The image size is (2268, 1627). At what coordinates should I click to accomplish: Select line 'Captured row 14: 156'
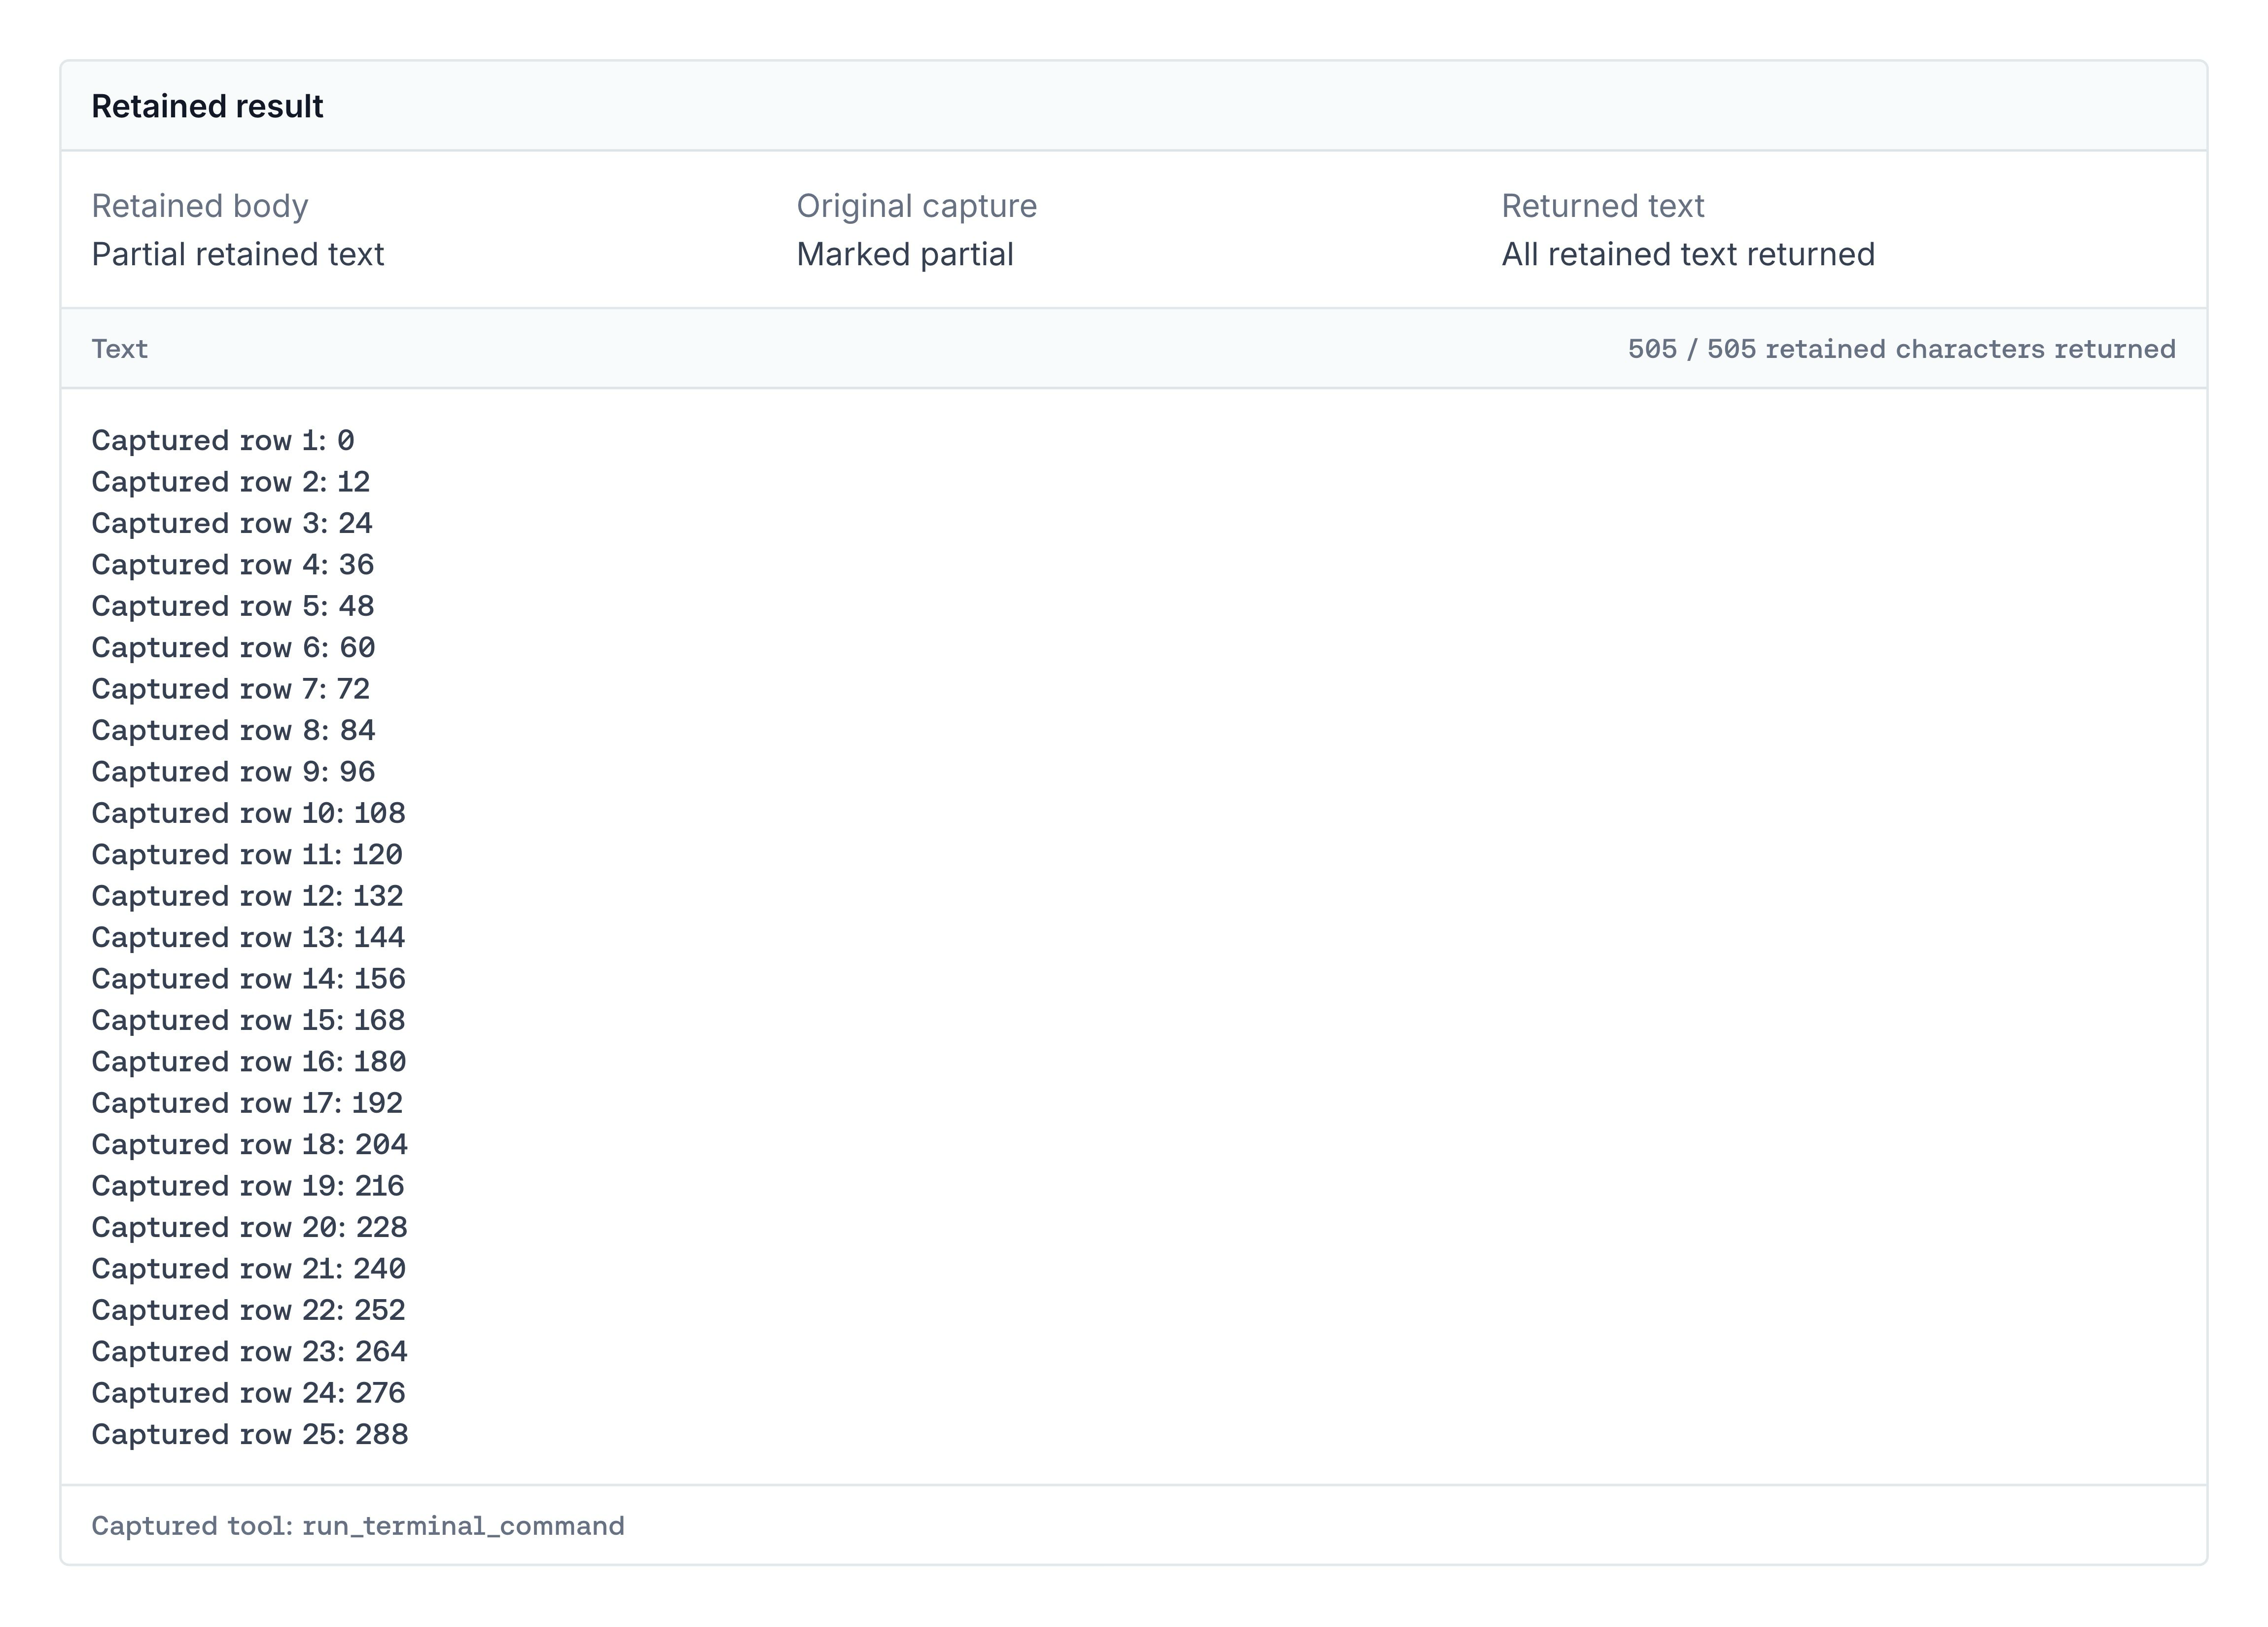point(249,979)
